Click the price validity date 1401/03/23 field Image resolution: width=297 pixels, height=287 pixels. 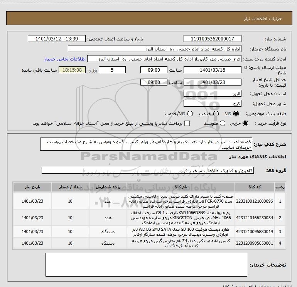[212, 82]
